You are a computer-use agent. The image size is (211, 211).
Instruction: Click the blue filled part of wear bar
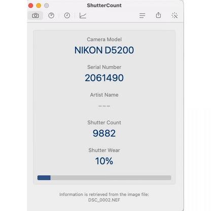(x=44, y=178)
